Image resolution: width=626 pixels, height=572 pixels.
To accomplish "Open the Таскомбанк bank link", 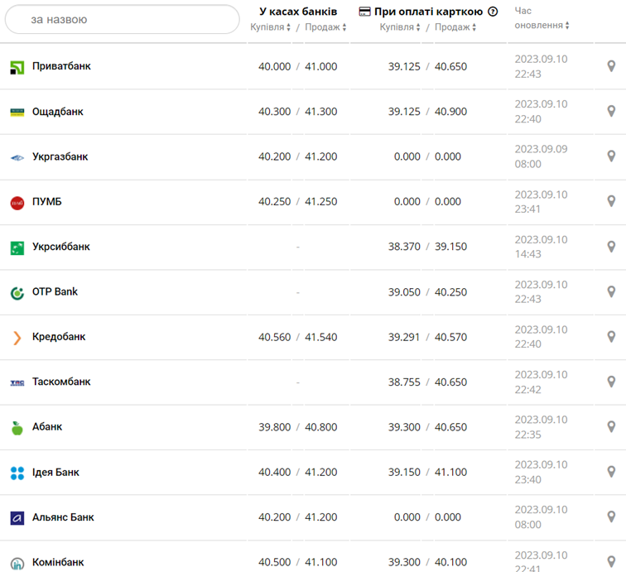I will (61, 382).
